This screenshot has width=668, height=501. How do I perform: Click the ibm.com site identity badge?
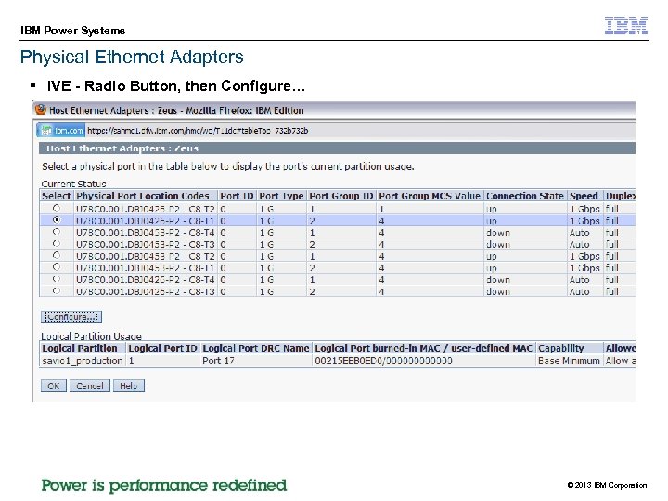pos(61,131)
